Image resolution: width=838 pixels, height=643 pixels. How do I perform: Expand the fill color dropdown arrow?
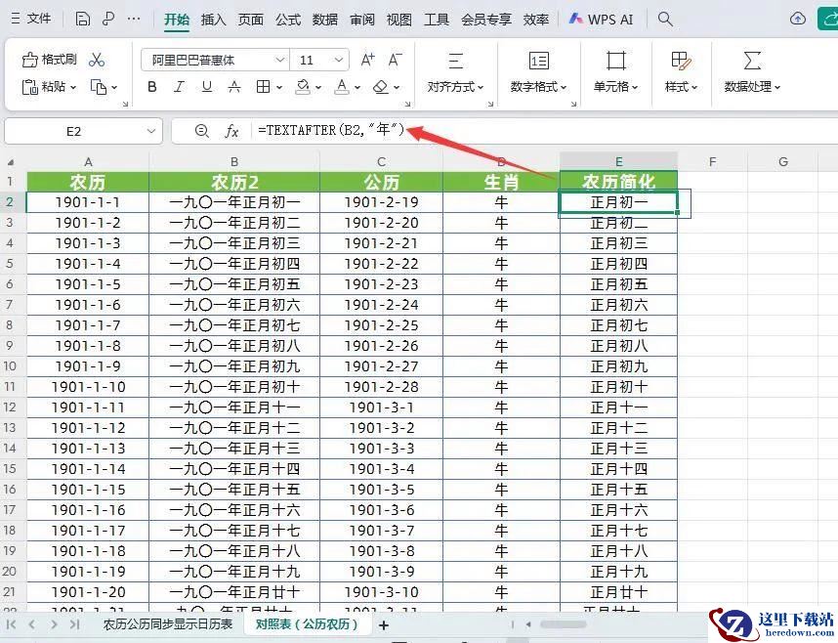(318, 87)
